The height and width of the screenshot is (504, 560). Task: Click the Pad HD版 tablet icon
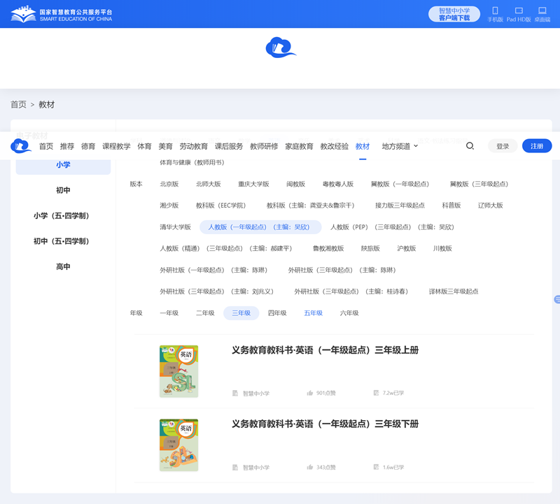518,10
